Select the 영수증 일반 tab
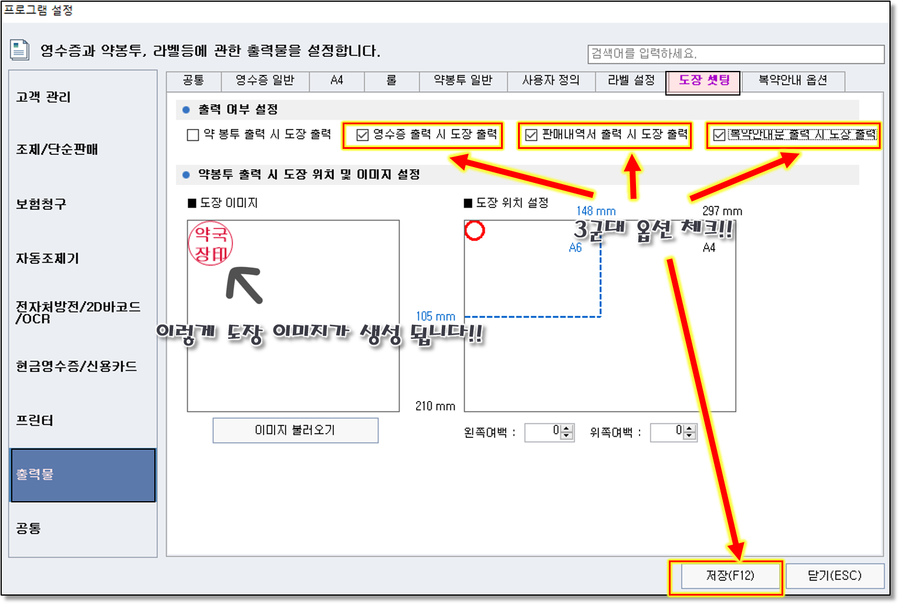 265,80
